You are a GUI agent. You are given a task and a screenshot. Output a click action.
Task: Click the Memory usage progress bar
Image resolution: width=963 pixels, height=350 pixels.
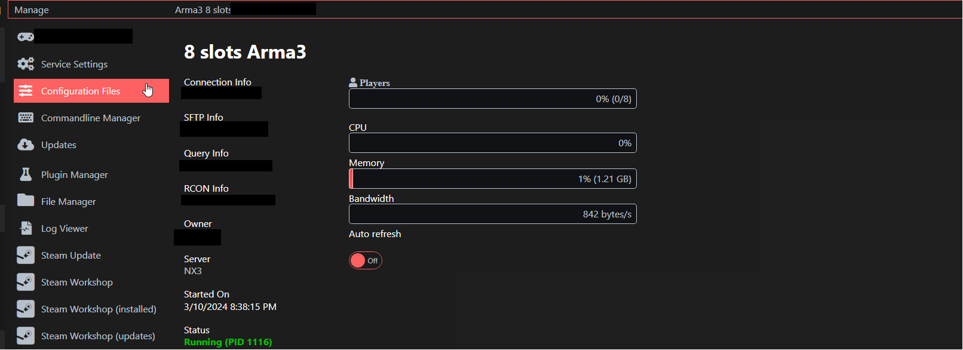pyautogui.click(x=492, y=179)
